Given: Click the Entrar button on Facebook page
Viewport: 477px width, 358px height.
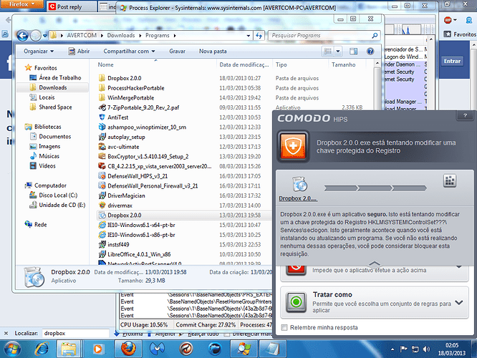Looking at the screenshot, I should pos(452,61).
